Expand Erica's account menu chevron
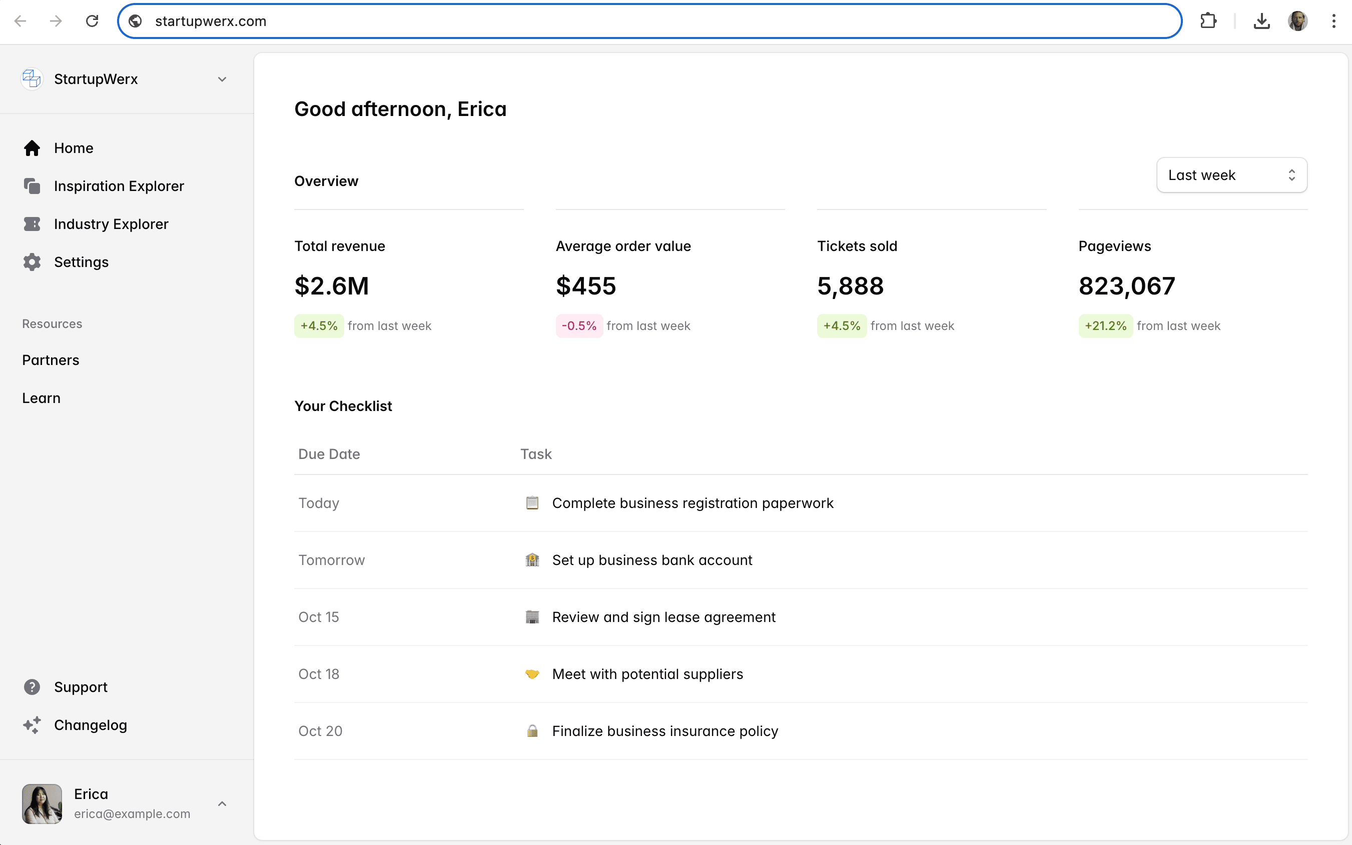This screenshot has width=1352, height=845. tap(222, 803)
